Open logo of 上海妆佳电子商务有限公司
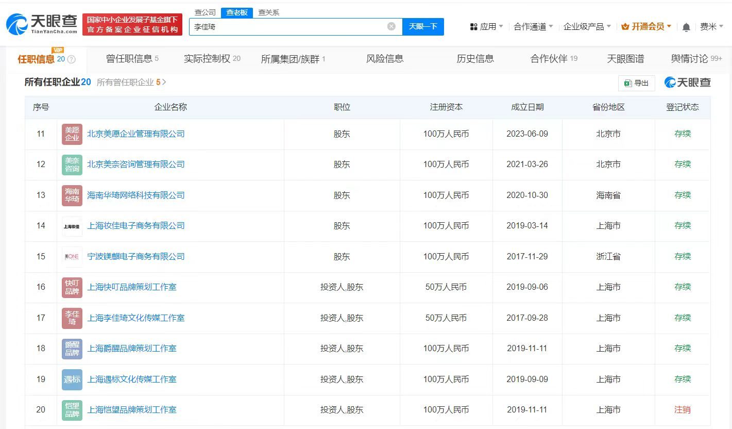The width and height of the screenshot is (732, 429). click(72, 226)
